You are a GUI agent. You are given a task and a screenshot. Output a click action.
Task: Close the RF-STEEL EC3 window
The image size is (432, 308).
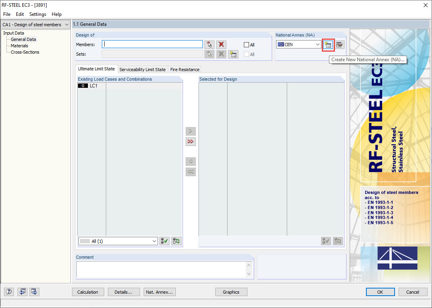point(425,5)
